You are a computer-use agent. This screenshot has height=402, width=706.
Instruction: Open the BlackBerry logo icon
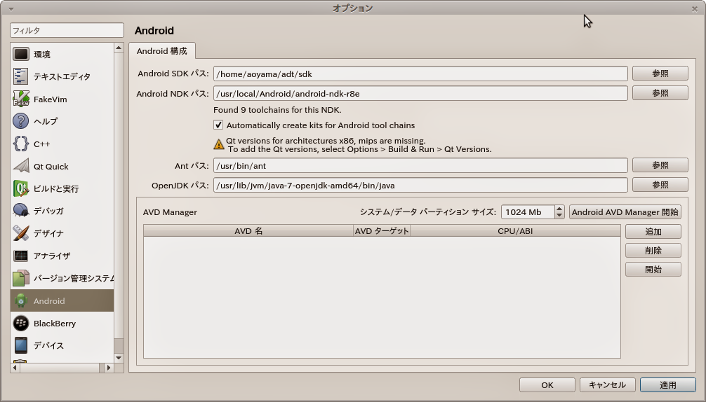coord(21,323)
